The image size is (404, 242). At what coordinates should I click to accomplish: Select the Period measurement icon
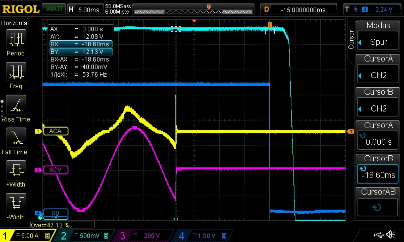[15, 40]
